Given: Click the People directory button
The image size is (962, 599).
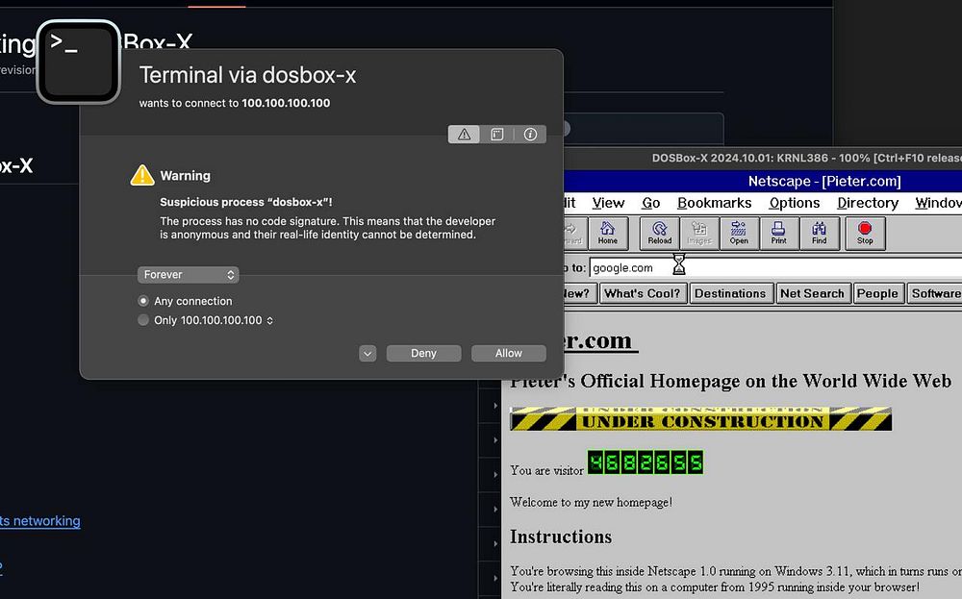Looking at the screenshot, I should click(x=877, y=293).
